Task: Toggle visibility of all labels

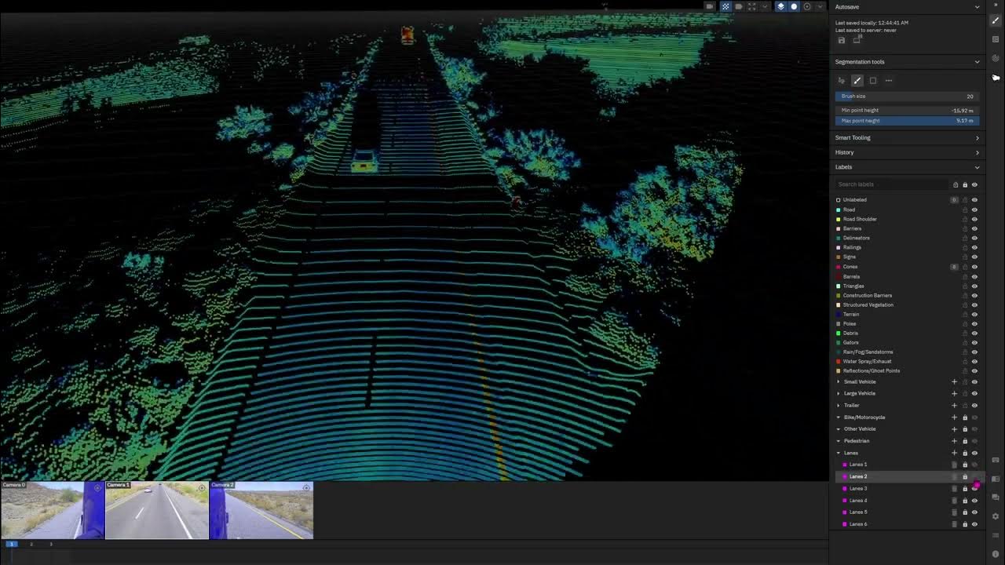Action: click(974, 184)
